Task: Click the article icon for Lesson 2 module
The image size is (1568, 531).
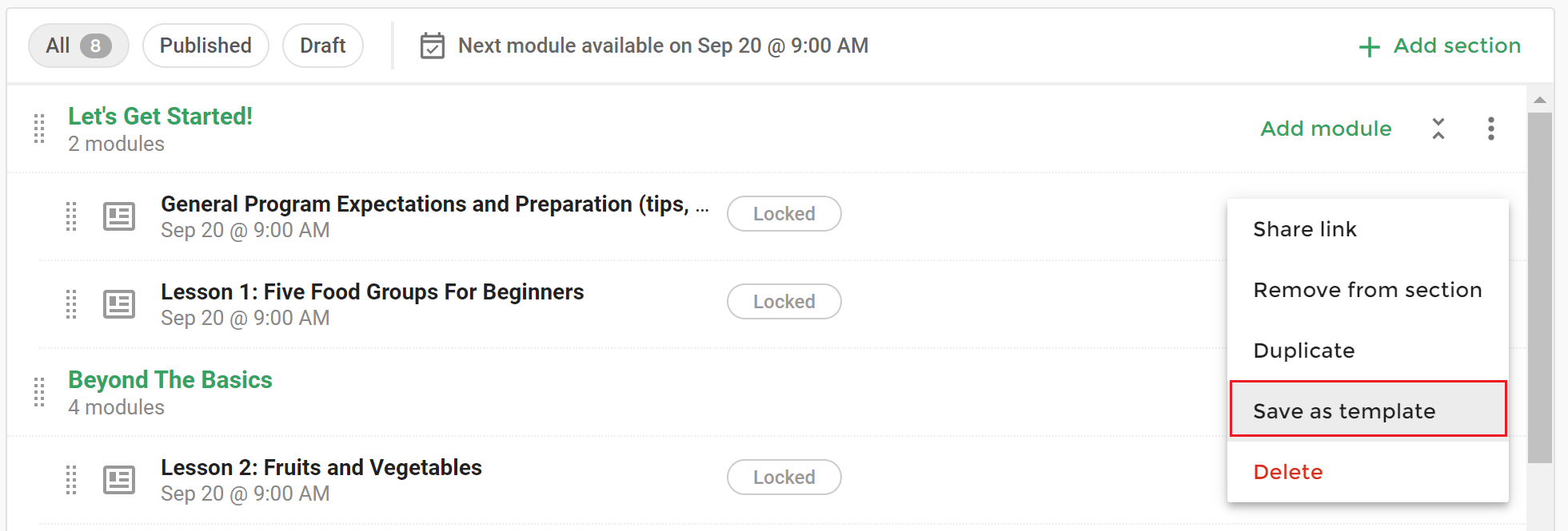Action: pyautogui.click(x=119, y=480)
